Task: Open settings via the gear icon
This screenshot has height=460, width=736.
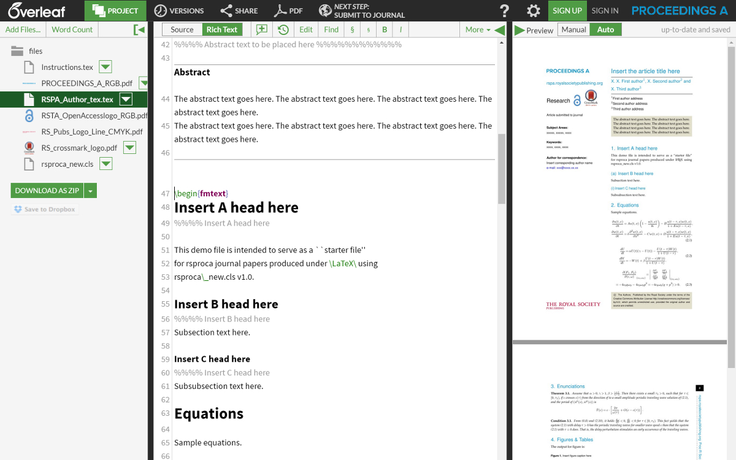Action: 534,10
